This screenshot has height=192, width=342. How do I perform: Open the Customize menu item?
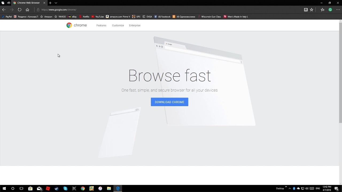(118, 25)
